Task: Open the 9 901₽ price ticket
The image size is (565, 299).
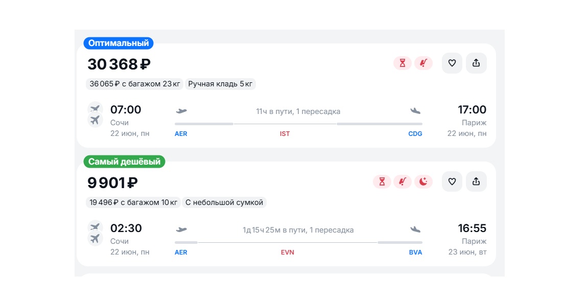Action: click(x=112, y=183)
